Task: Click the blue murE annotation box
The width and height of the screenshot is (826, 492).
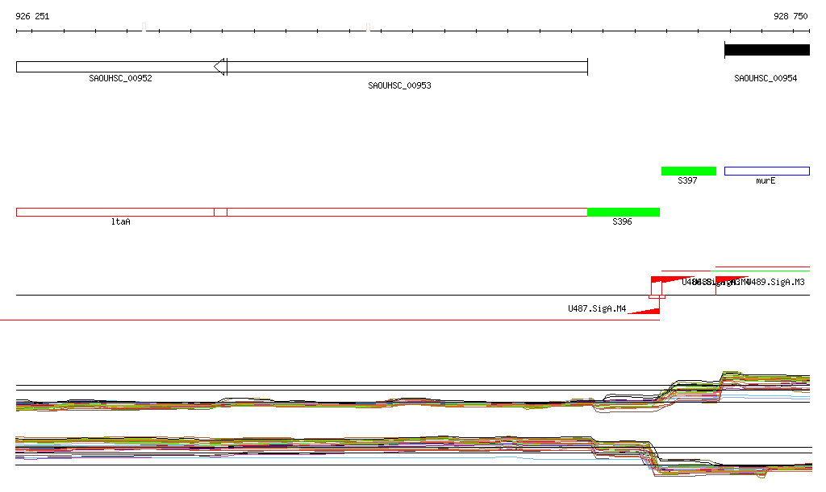Action: tap(767, 171)
